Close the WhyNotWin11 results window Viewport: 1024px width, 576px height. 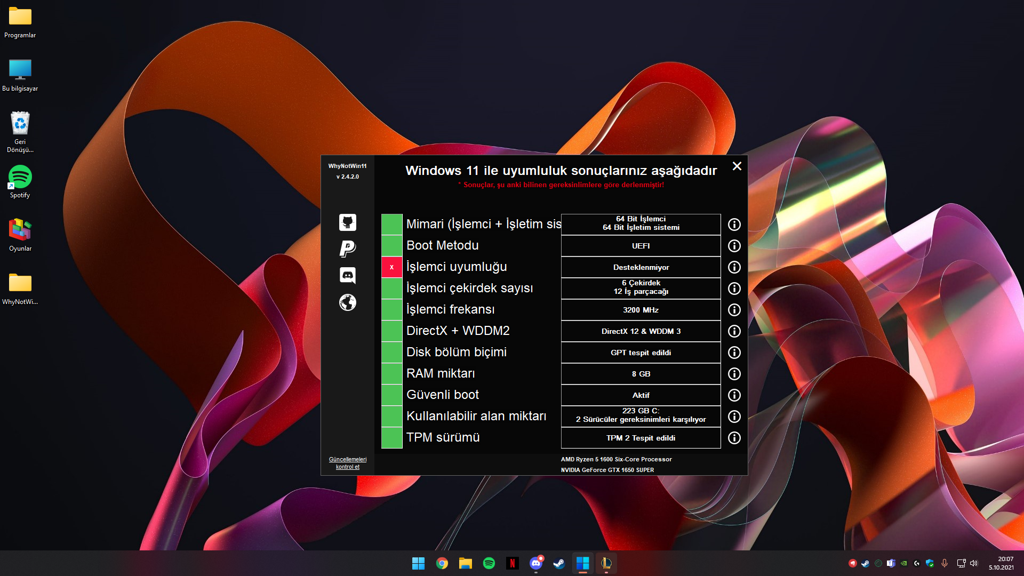pos(737,166)
